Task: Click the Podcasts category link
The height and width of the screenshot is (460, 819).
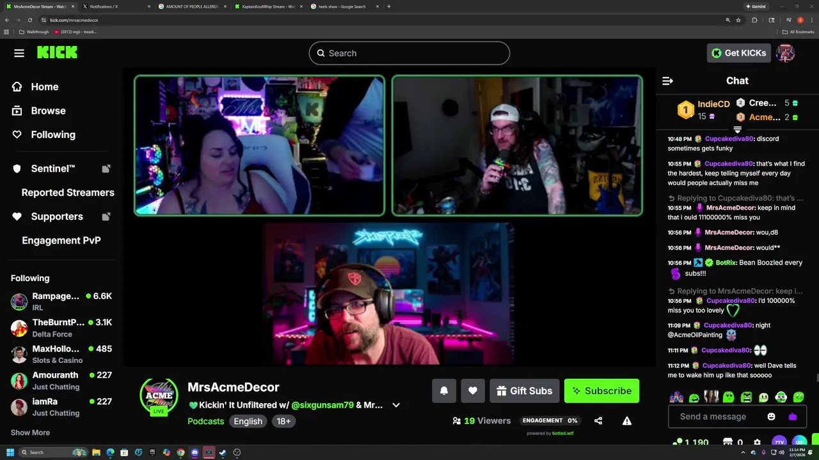Action: tap(206, 421)
